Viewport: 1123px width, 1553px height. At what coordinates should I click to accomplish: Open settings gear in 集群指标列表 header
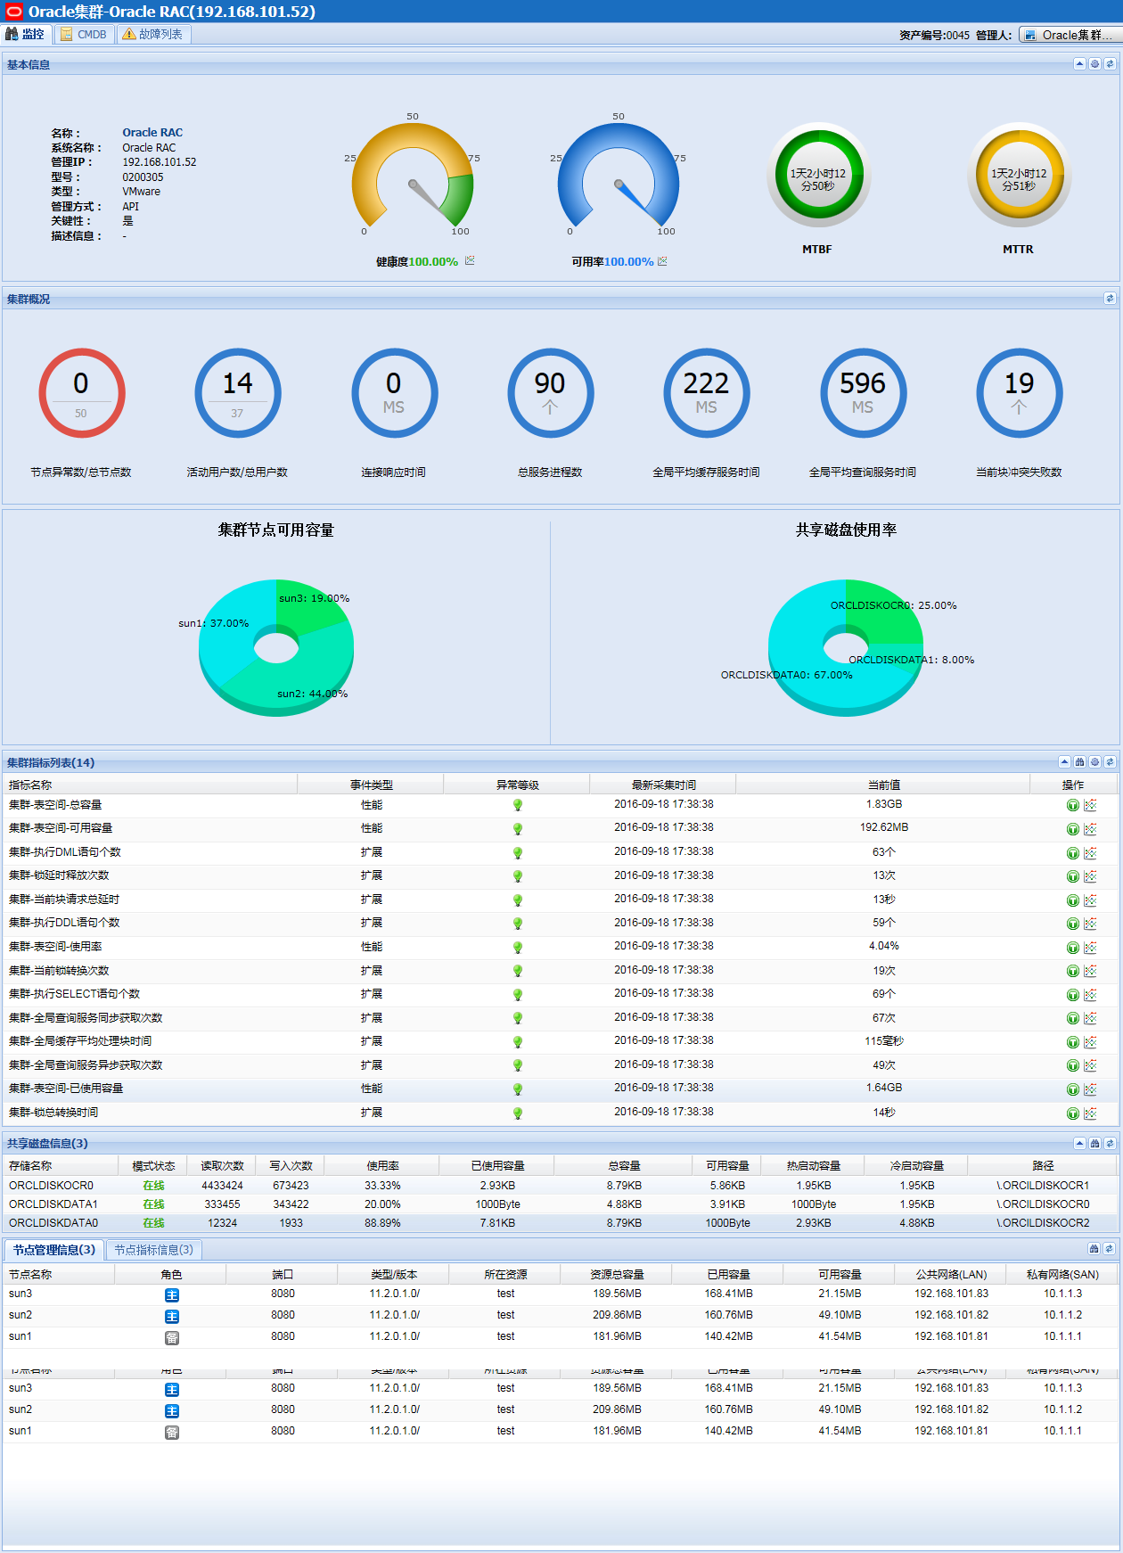point(1094,762)
